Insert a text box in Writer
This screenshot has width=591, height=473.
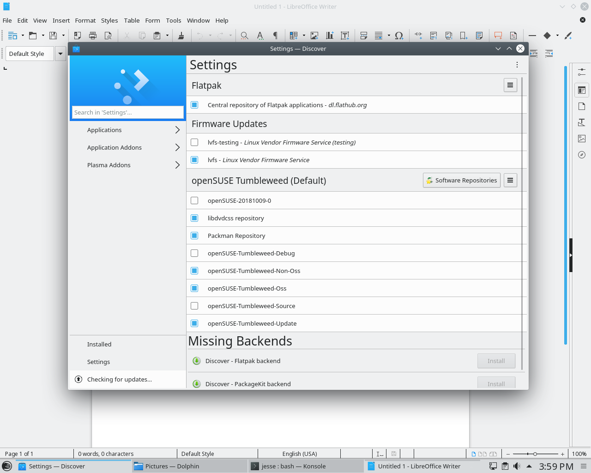(x=345, y=36)
